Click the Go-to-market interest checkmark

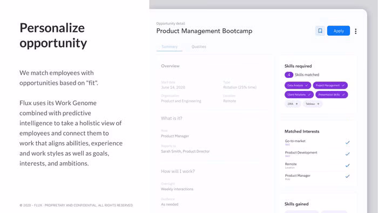347,143
